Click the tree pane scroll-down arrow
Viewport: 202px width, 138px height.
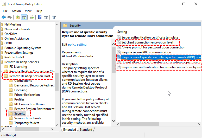point(56,125)
